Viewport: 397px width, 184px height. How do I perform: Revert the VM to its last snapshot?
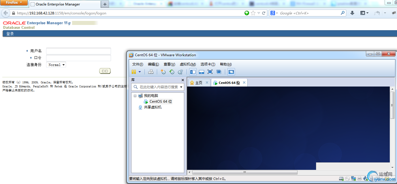[x=172, y=72]
